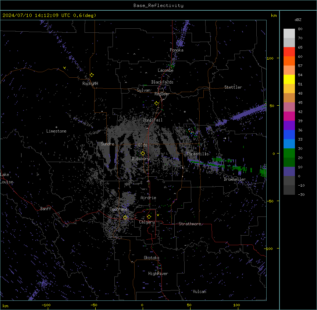The height and width of the screenshot is (310, 317).
Task: Select the slate blue 0–10 dBZ swatch
Action: 289,172
